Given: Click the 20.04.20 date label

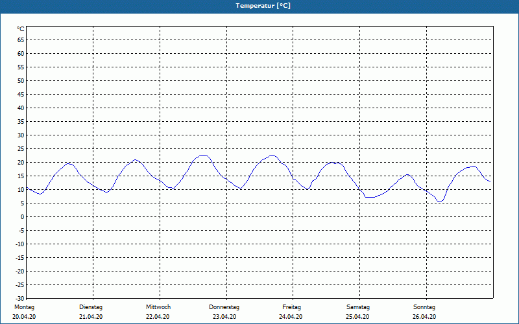Looking at the screenshot, I should pos(24,317).
